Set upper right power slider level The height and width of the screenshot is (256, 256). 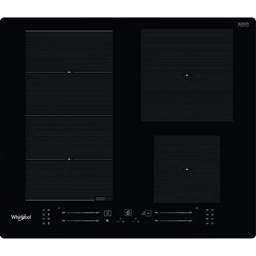tap(174, 213)
